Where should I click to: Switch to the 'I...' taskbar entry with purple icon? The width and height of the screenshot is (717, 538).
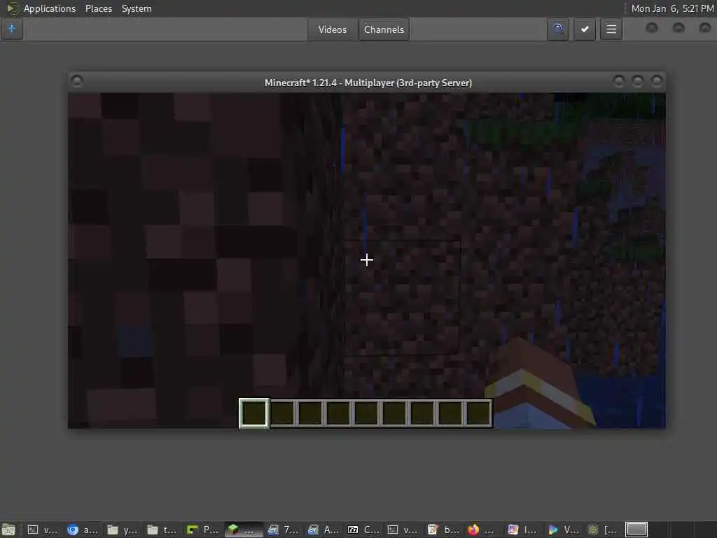pyautogui.click(x=522, y=530)
